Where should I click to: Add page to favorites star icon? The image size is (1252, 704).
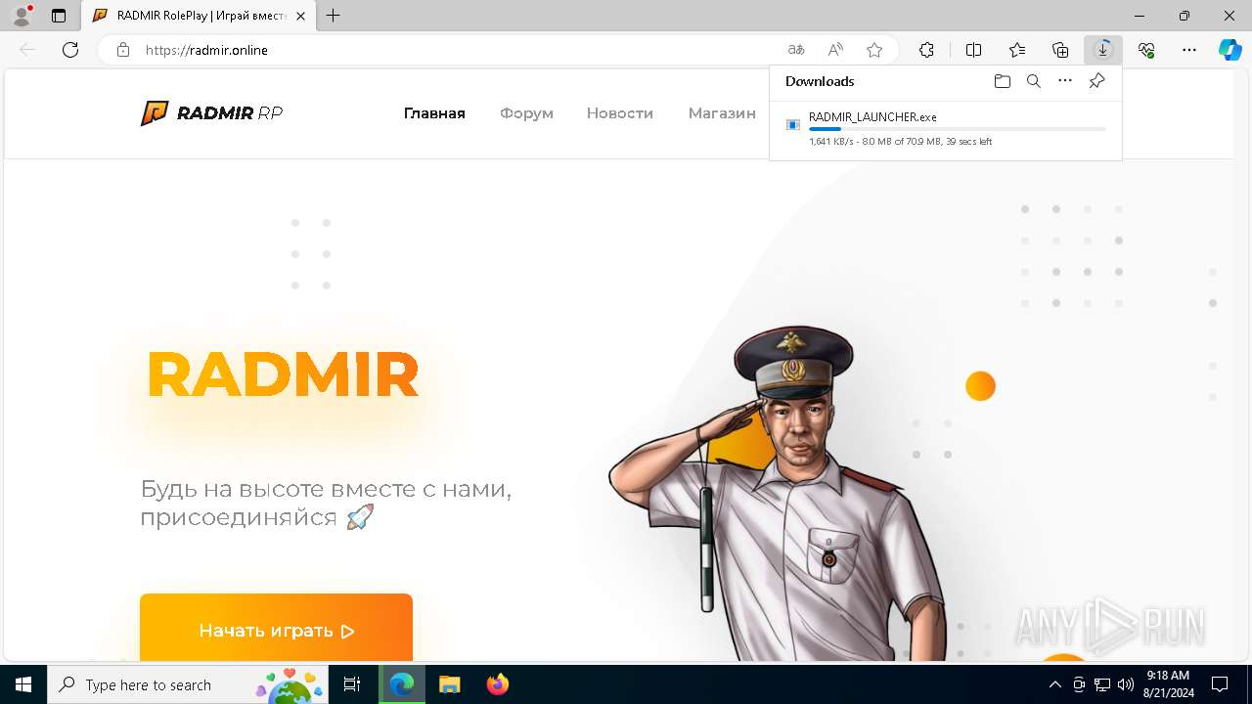[x=874, y=50]
